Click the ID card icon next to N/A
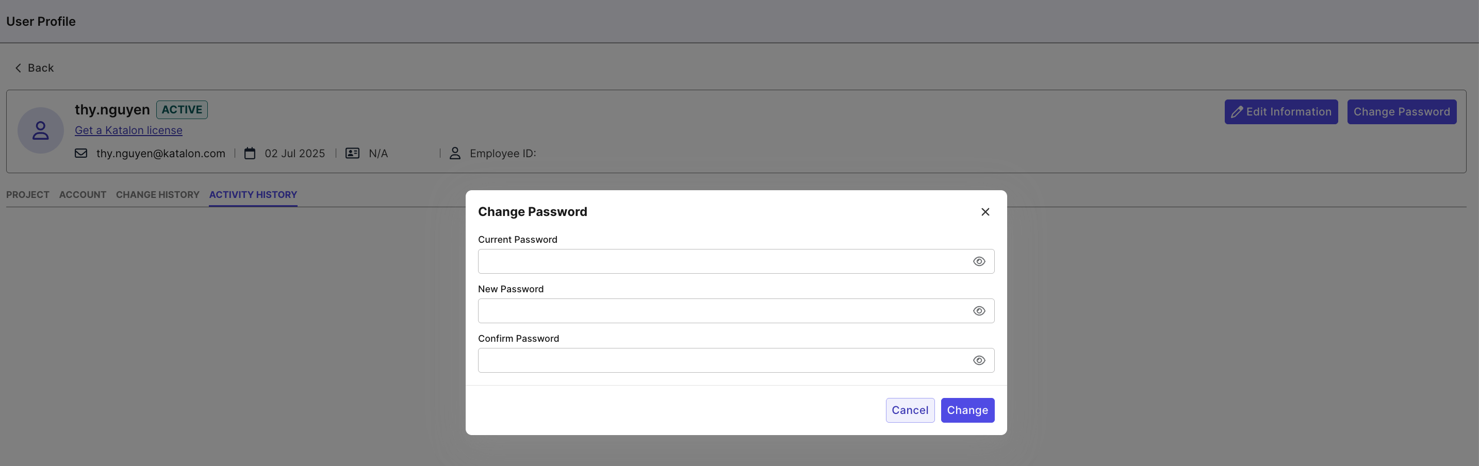The width and height of the screenshot is (1479, 466). point(353,153)
